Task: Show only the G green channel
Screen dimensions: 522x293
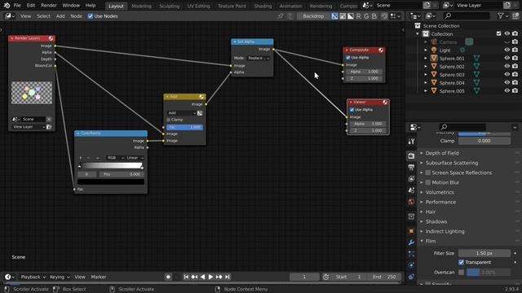Action: click(x=366, y=16)
